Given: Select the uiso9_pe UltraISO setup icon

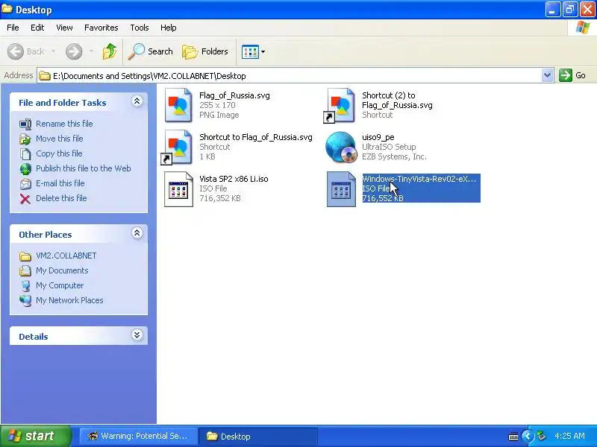Looking at the screenshot, I should [x=341, y=147].
